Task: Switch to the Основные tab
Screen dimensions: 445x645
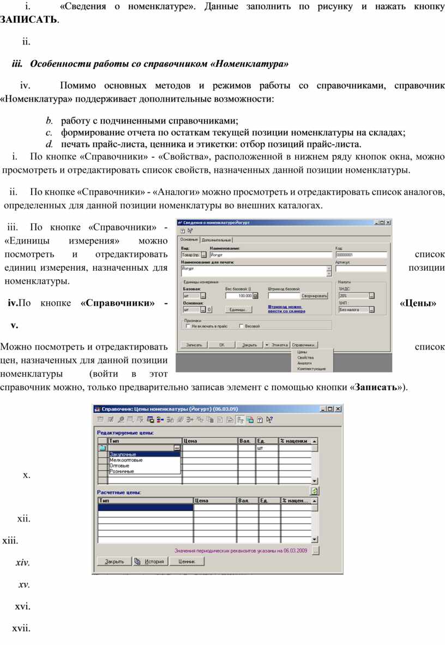Action: tap(189, 239)
